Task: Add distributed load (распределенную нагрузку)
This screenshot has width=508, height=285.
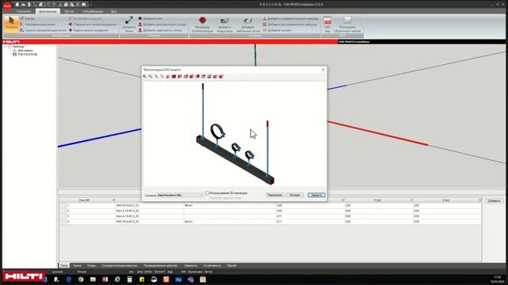Action: click(290, 25)
